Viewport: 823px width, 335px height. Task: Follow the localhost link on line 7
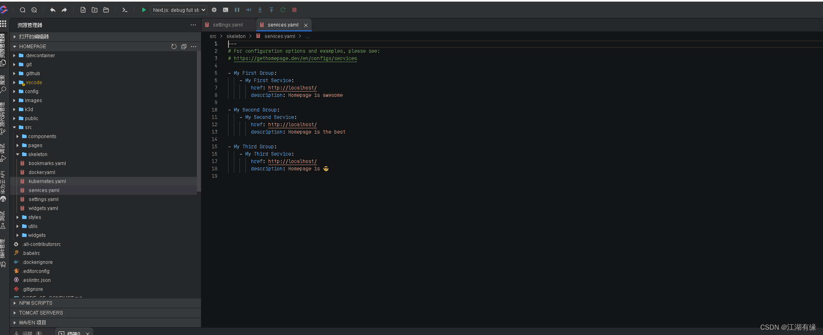(292, 88)
